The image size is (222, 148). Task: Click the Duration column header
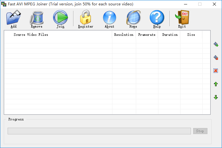(x=169, y=35)
